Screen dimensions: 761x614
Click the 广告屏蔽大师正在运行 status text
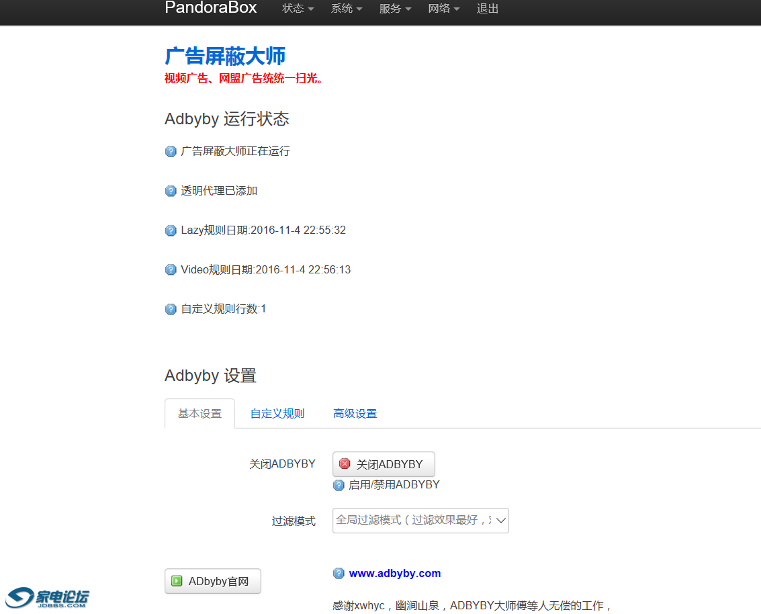pyautogui.click(x=235, y=151)
